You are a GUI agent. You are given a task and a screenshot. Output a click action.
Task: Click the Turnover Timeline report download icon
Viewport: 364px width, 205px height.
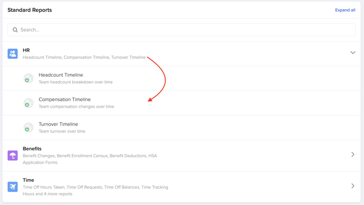click(28, 128)
